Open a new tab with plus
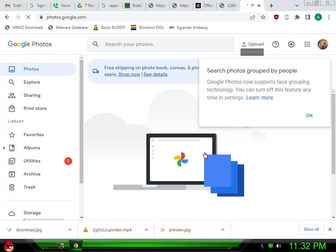Image resolution: width=336 pixels, height=252 pixels. (271, 6)
